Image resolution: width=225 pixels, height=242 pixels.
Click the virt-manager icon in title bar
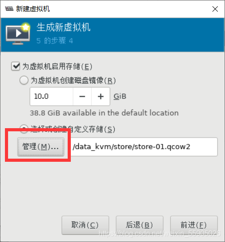coord(9,9)
